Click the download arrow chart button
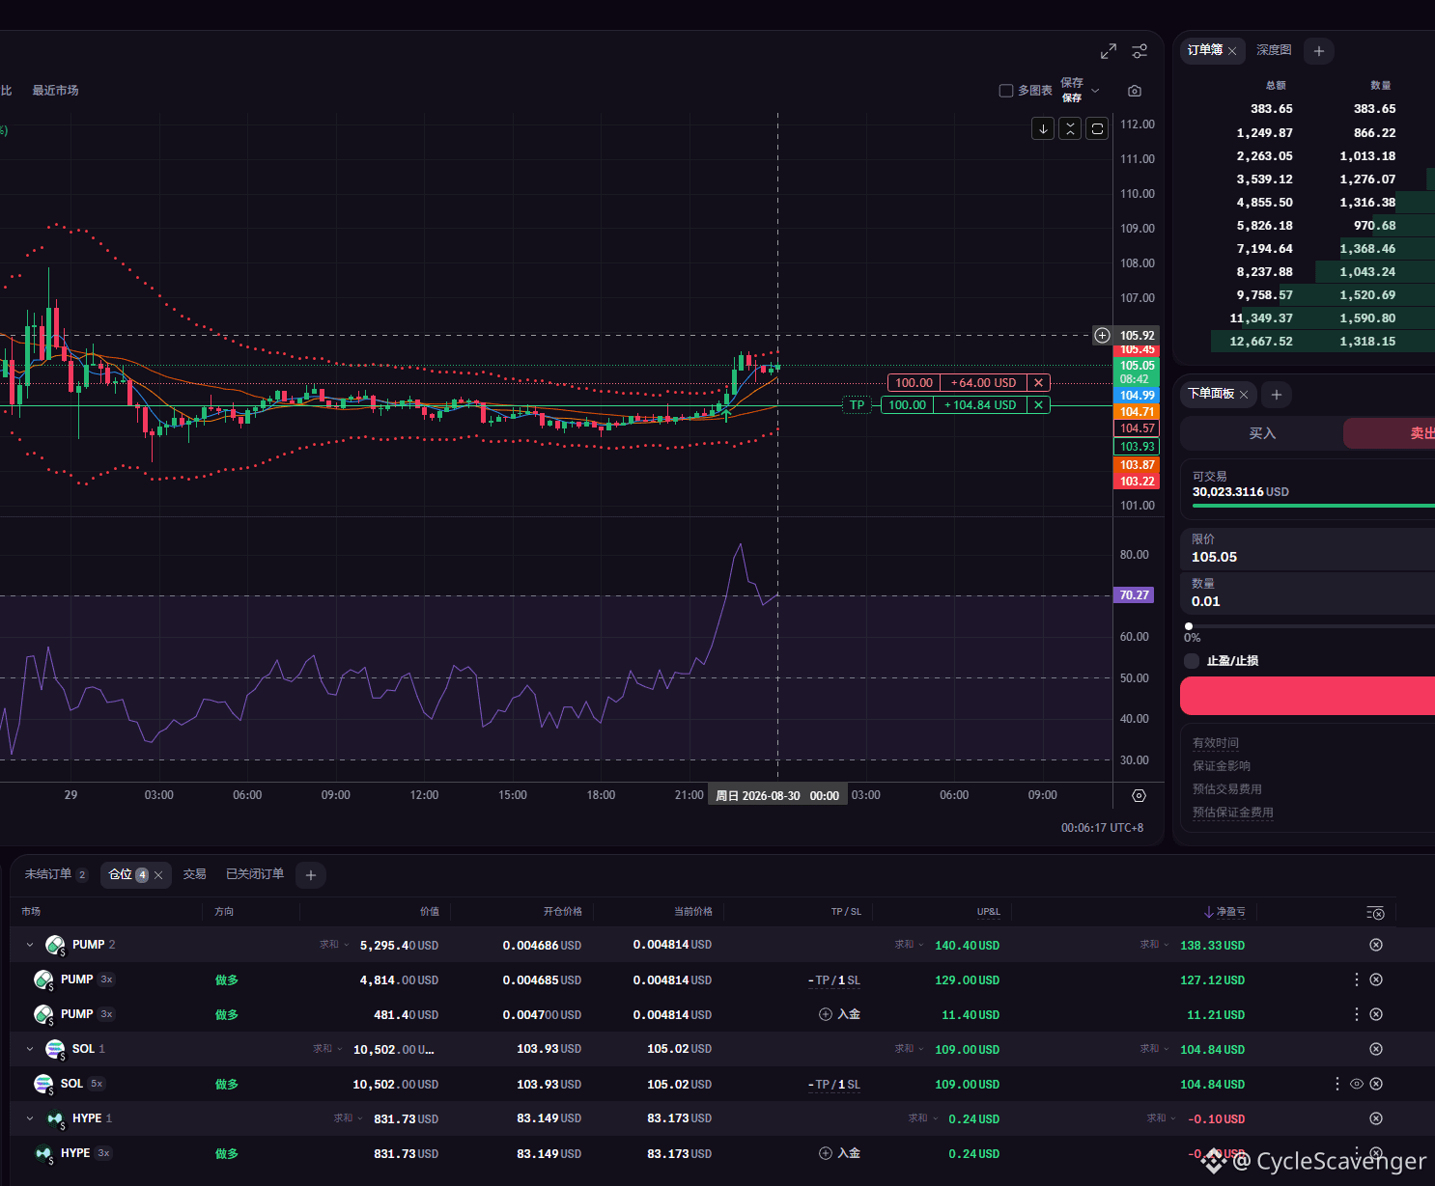The image size is (1435, 1186). click(x=1043, y=128)
